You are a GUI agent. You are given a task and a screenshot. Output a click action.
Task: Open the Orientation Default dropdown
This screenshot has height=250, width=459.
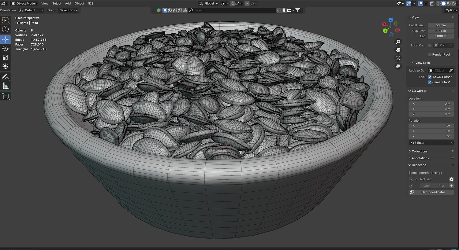coord(31,10)
